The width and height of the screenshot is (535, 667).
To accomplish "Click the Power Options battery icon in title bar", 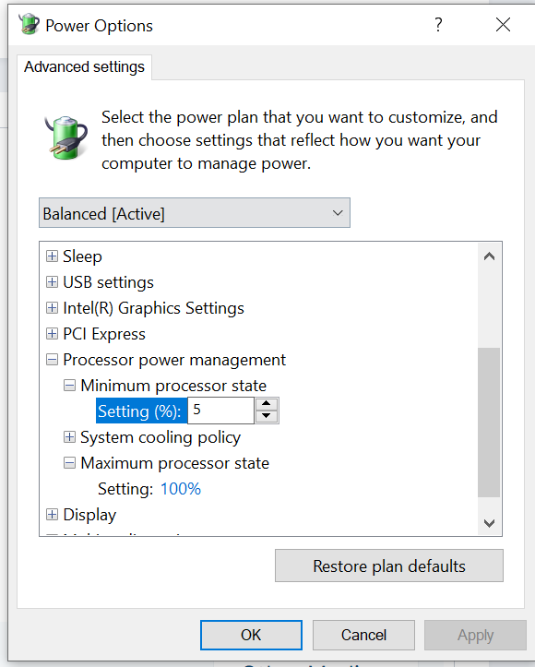I will (29, 24).
